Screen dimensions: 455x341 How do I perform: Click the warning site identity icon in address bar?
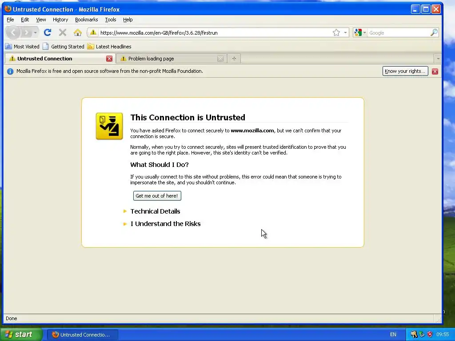[x=93, y=32]
